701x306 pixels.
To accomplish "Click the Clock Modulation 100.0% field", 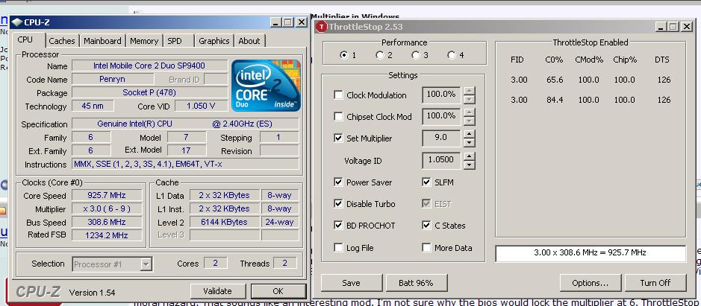I will (x=442, y=95).
